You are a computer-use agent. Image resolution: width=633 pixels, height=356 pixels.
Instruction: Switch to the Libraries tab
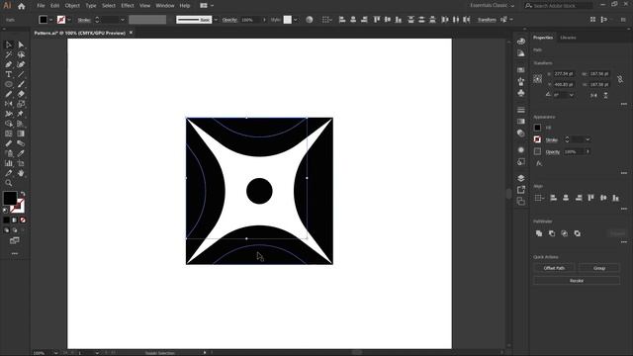click(568, 38)
